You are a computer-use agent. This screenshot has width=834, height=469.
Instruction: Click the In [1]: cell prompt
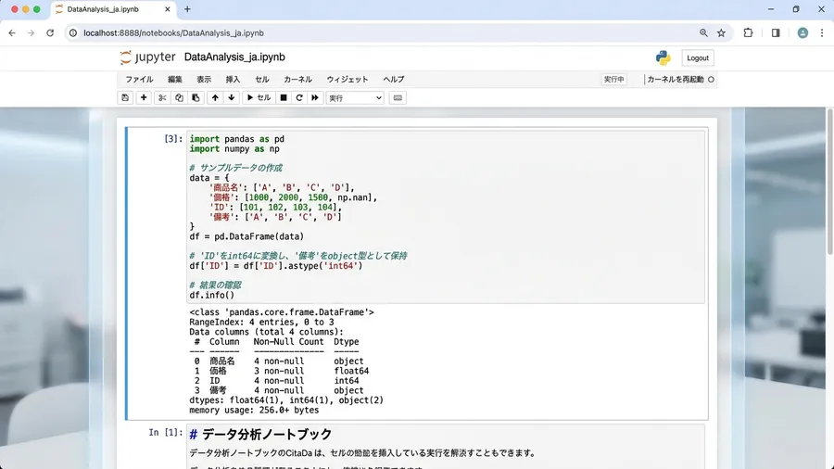(166, 432)
